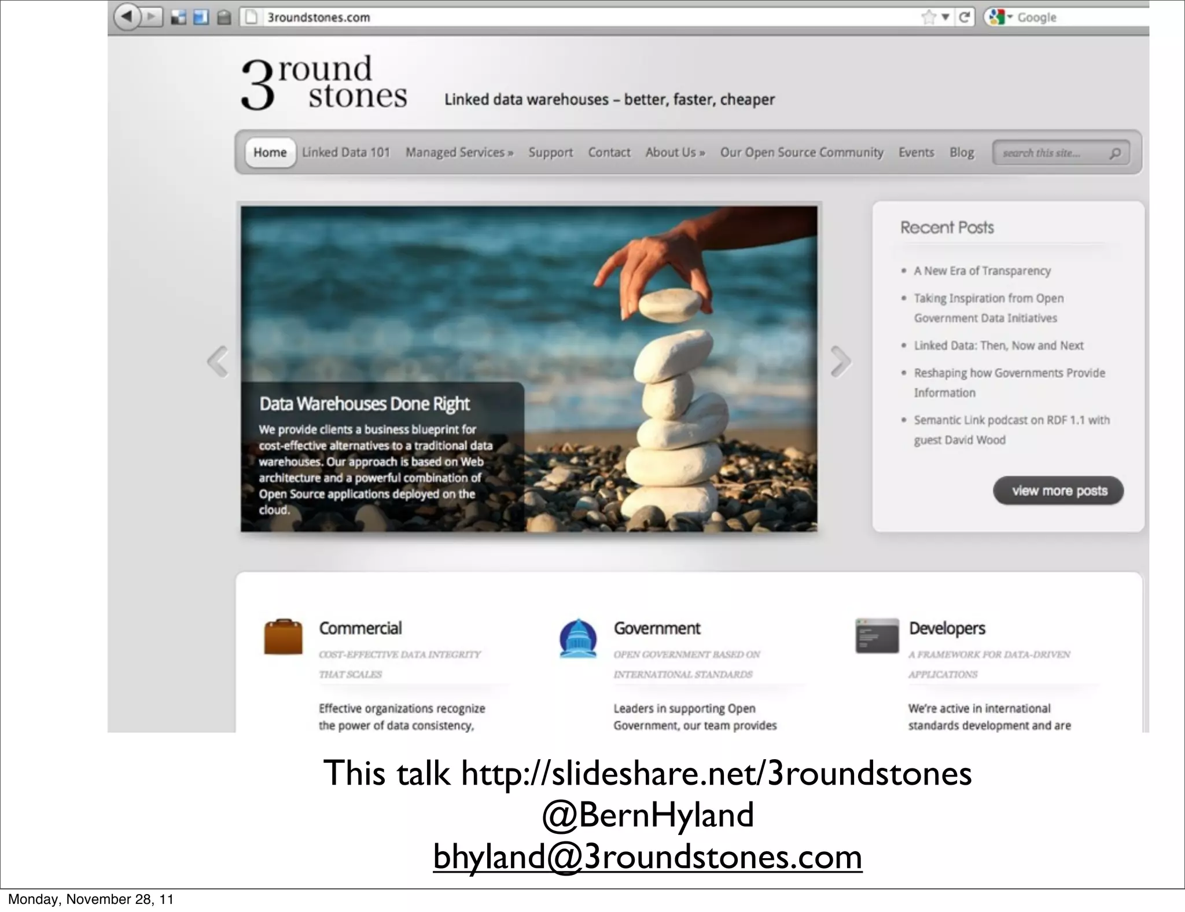This screenshot has height=912, width=1185.
Task: Click the reload page icon
Action: point(964,17)
